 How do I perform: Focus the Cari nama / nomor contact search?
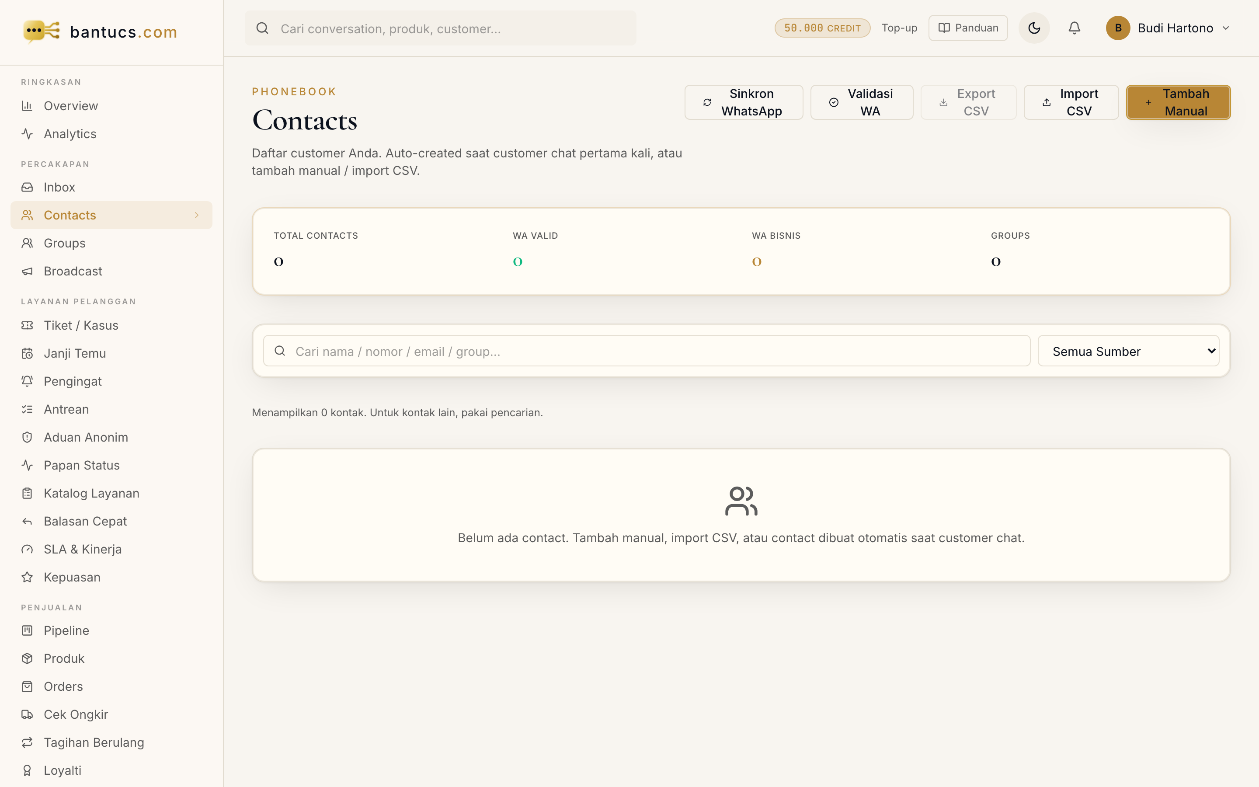point(646,352)
